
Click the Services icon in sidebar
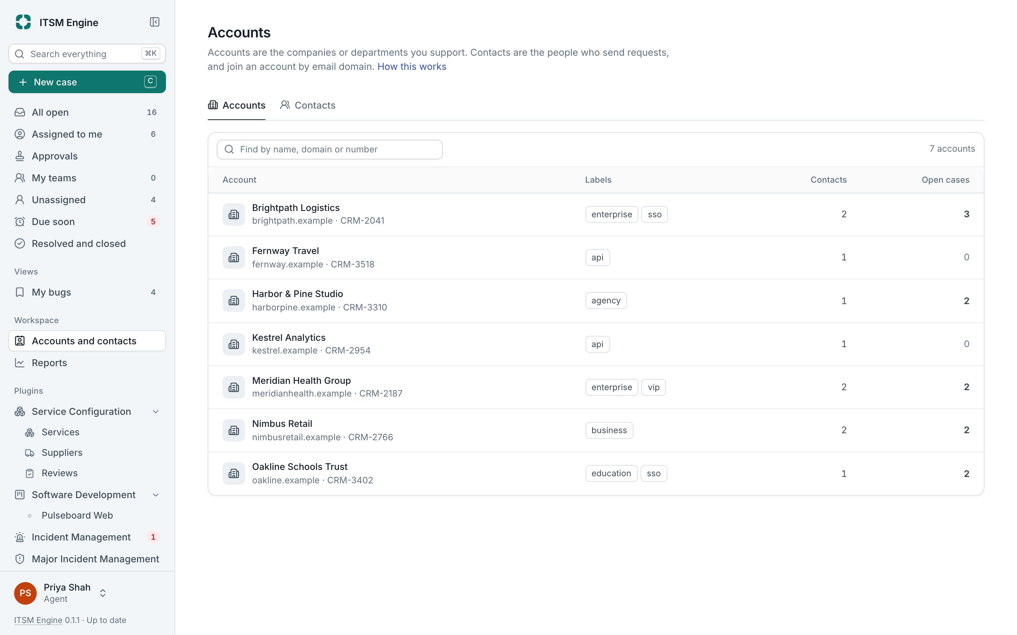29,432
